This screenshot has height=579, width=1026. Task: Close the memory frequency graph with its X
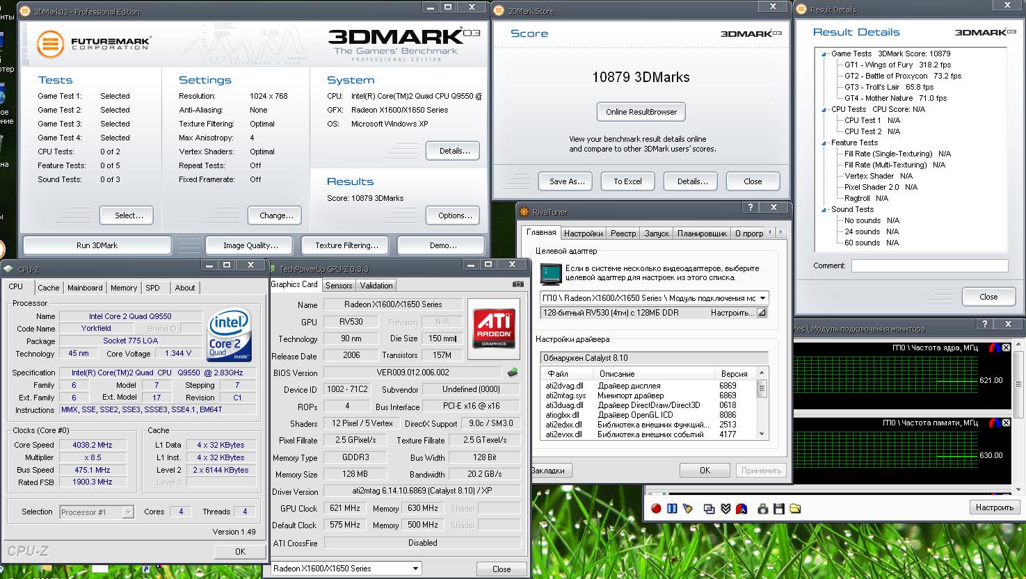[x=1006, y=423]
